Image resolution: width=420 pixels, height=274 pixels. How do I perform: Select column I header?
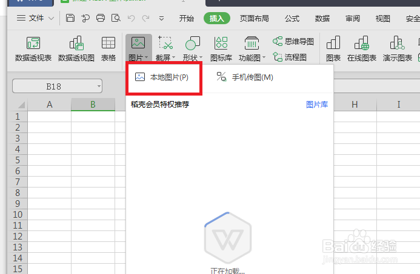[399, 105]
